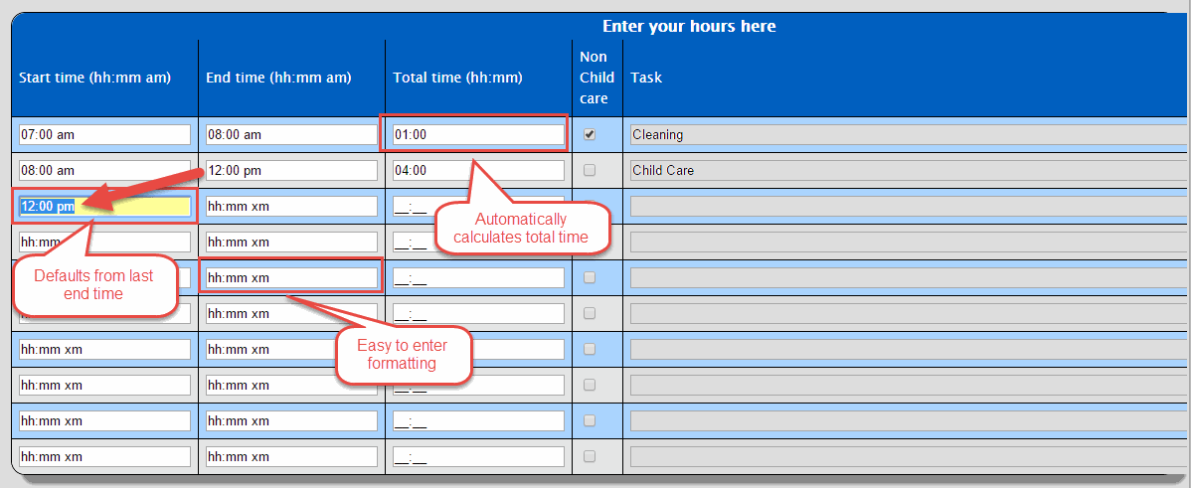Click the empty total time field in last row
Image resolution: width=1191 pixels, height=488 pixels.
478,456
